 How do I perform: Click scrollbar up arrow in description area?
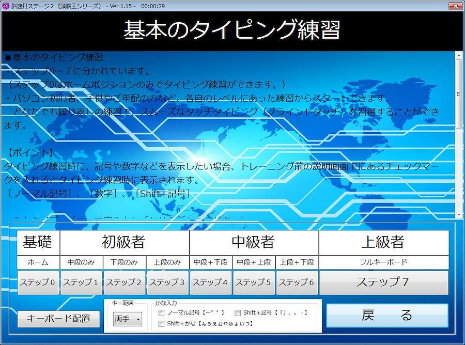[x=459, y=56]
